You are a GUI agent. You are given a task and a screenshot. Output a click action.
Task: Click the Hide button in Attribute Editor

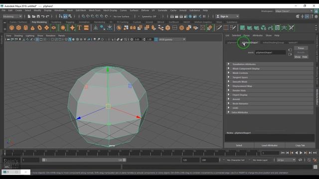pyautogui.click(x=305, y=57)
